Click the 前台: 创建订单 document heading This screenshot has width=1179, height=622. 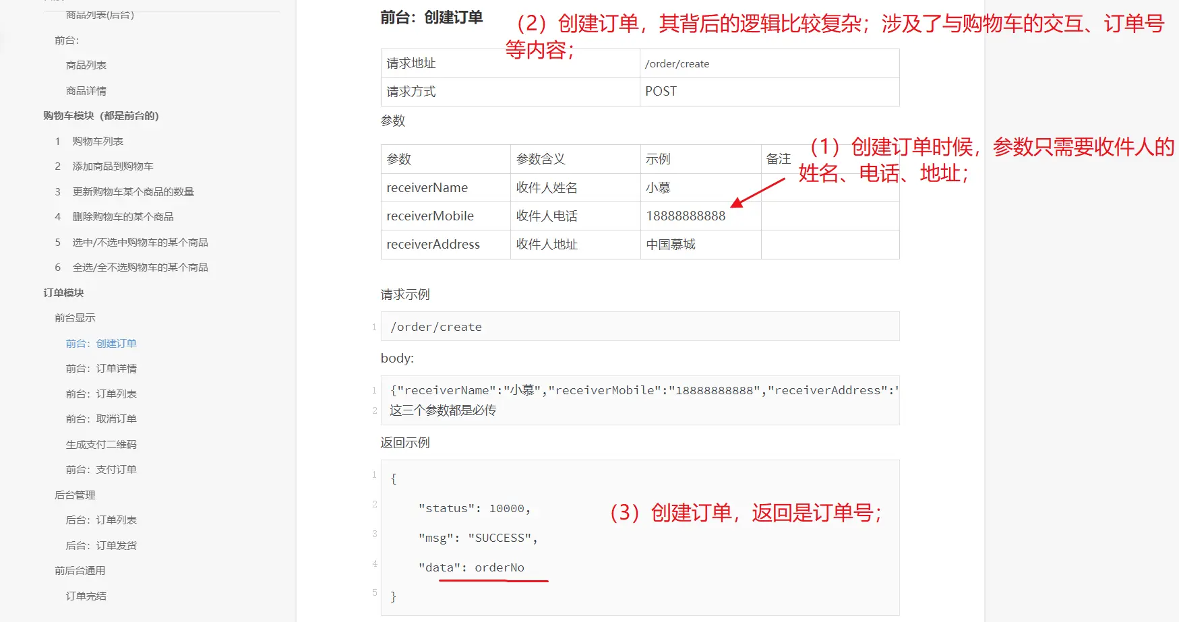tap(431, 18)
